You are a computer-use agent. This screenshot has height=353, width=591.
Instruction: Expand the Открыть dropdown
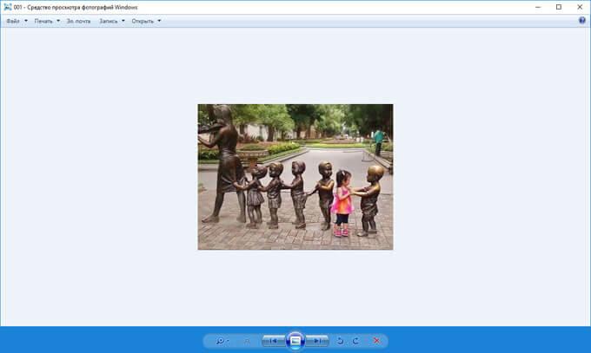(146, 21)
